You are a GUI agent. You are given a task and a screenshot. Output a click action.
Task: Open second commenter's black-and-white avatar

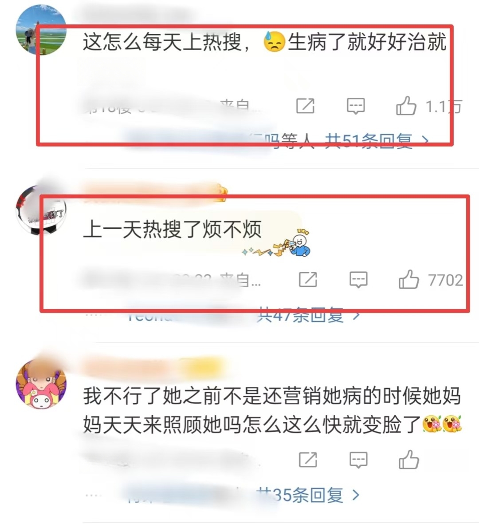pos(41,210)
